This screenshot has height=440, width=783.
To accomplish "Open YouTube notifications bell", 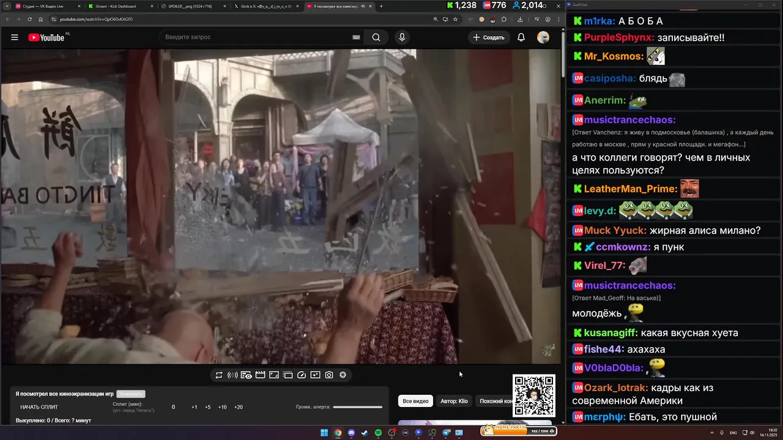I will [x=521, y=37].
